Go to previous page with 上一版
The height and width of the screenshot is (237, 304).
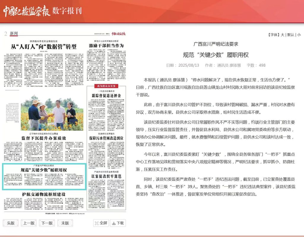point(29,223)
